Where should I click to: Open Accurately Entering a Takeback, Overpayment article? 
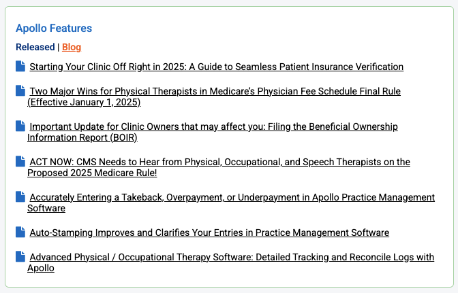232,197
